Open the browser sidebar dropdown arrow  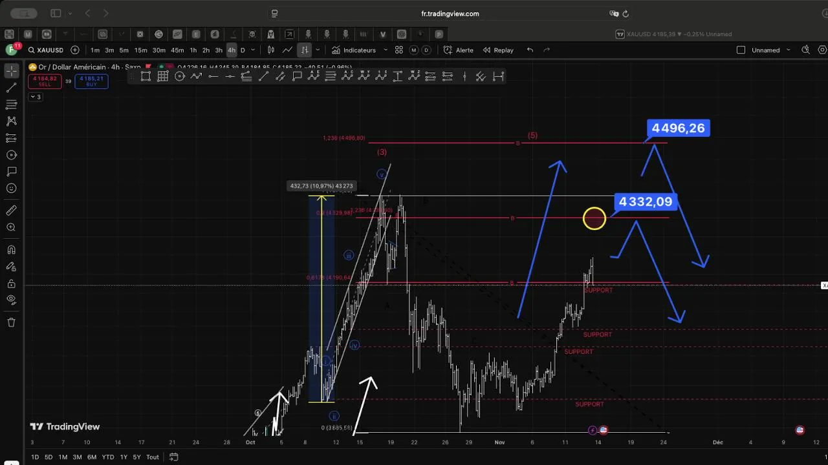point(70,14)
